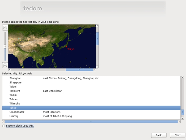This screenshot has width=186, height=140.
Task: Click the map vertical scrollbar thumb
Action: pyautogui.click(x=97, y=39)
